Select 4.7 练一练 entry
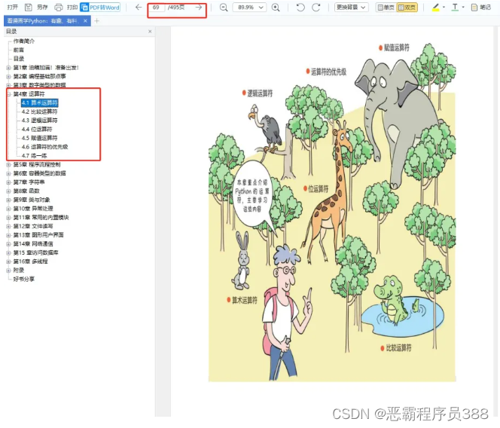 click(x=34, y=155)
